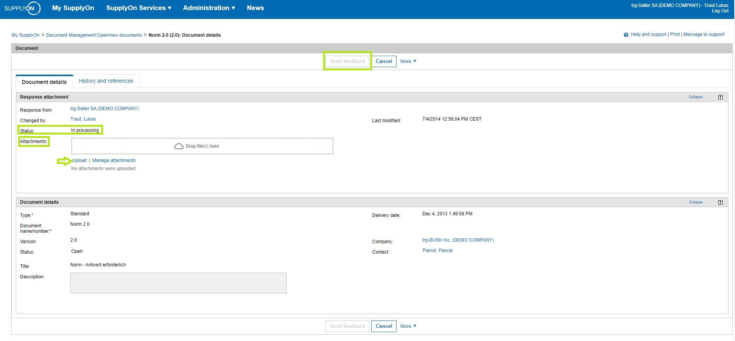735x341 pixels.
Task: Click collapse arrow icon of Document details panel
Action: coord(720,202)
